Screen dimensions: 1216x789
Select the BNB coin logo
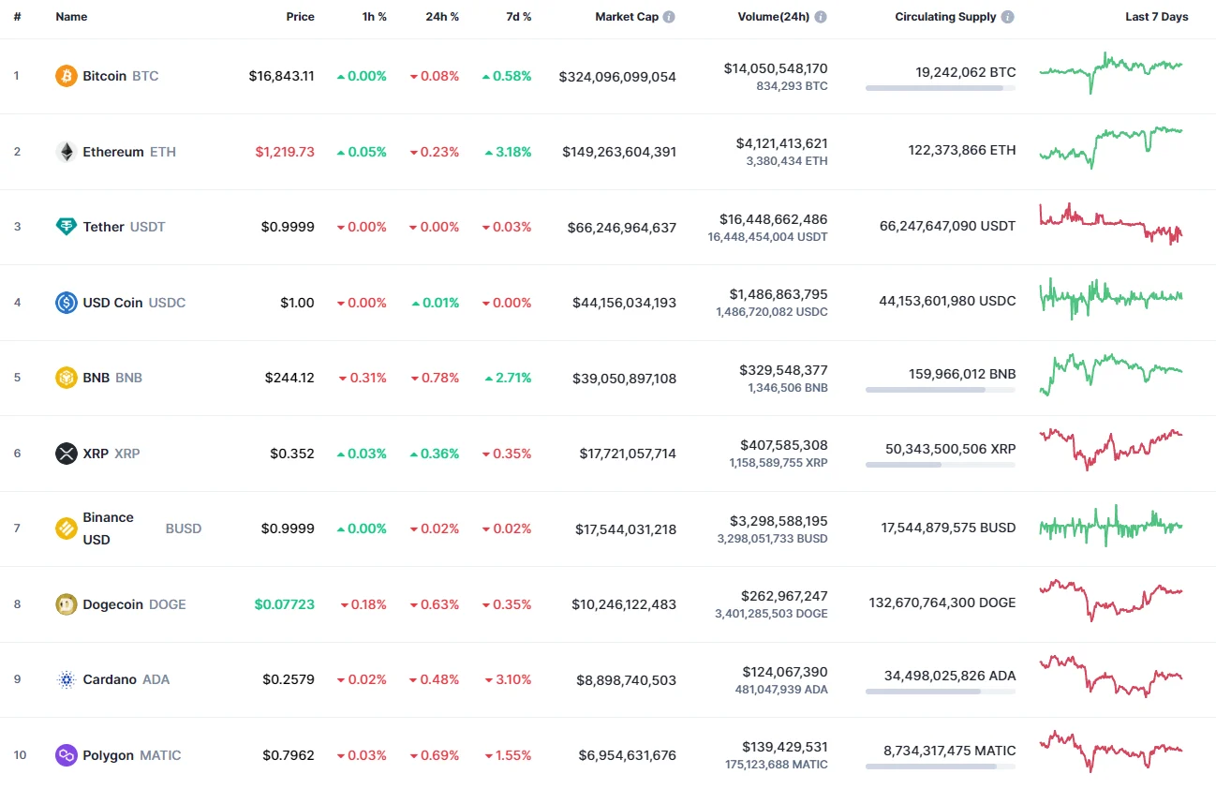tap(66, 378)
